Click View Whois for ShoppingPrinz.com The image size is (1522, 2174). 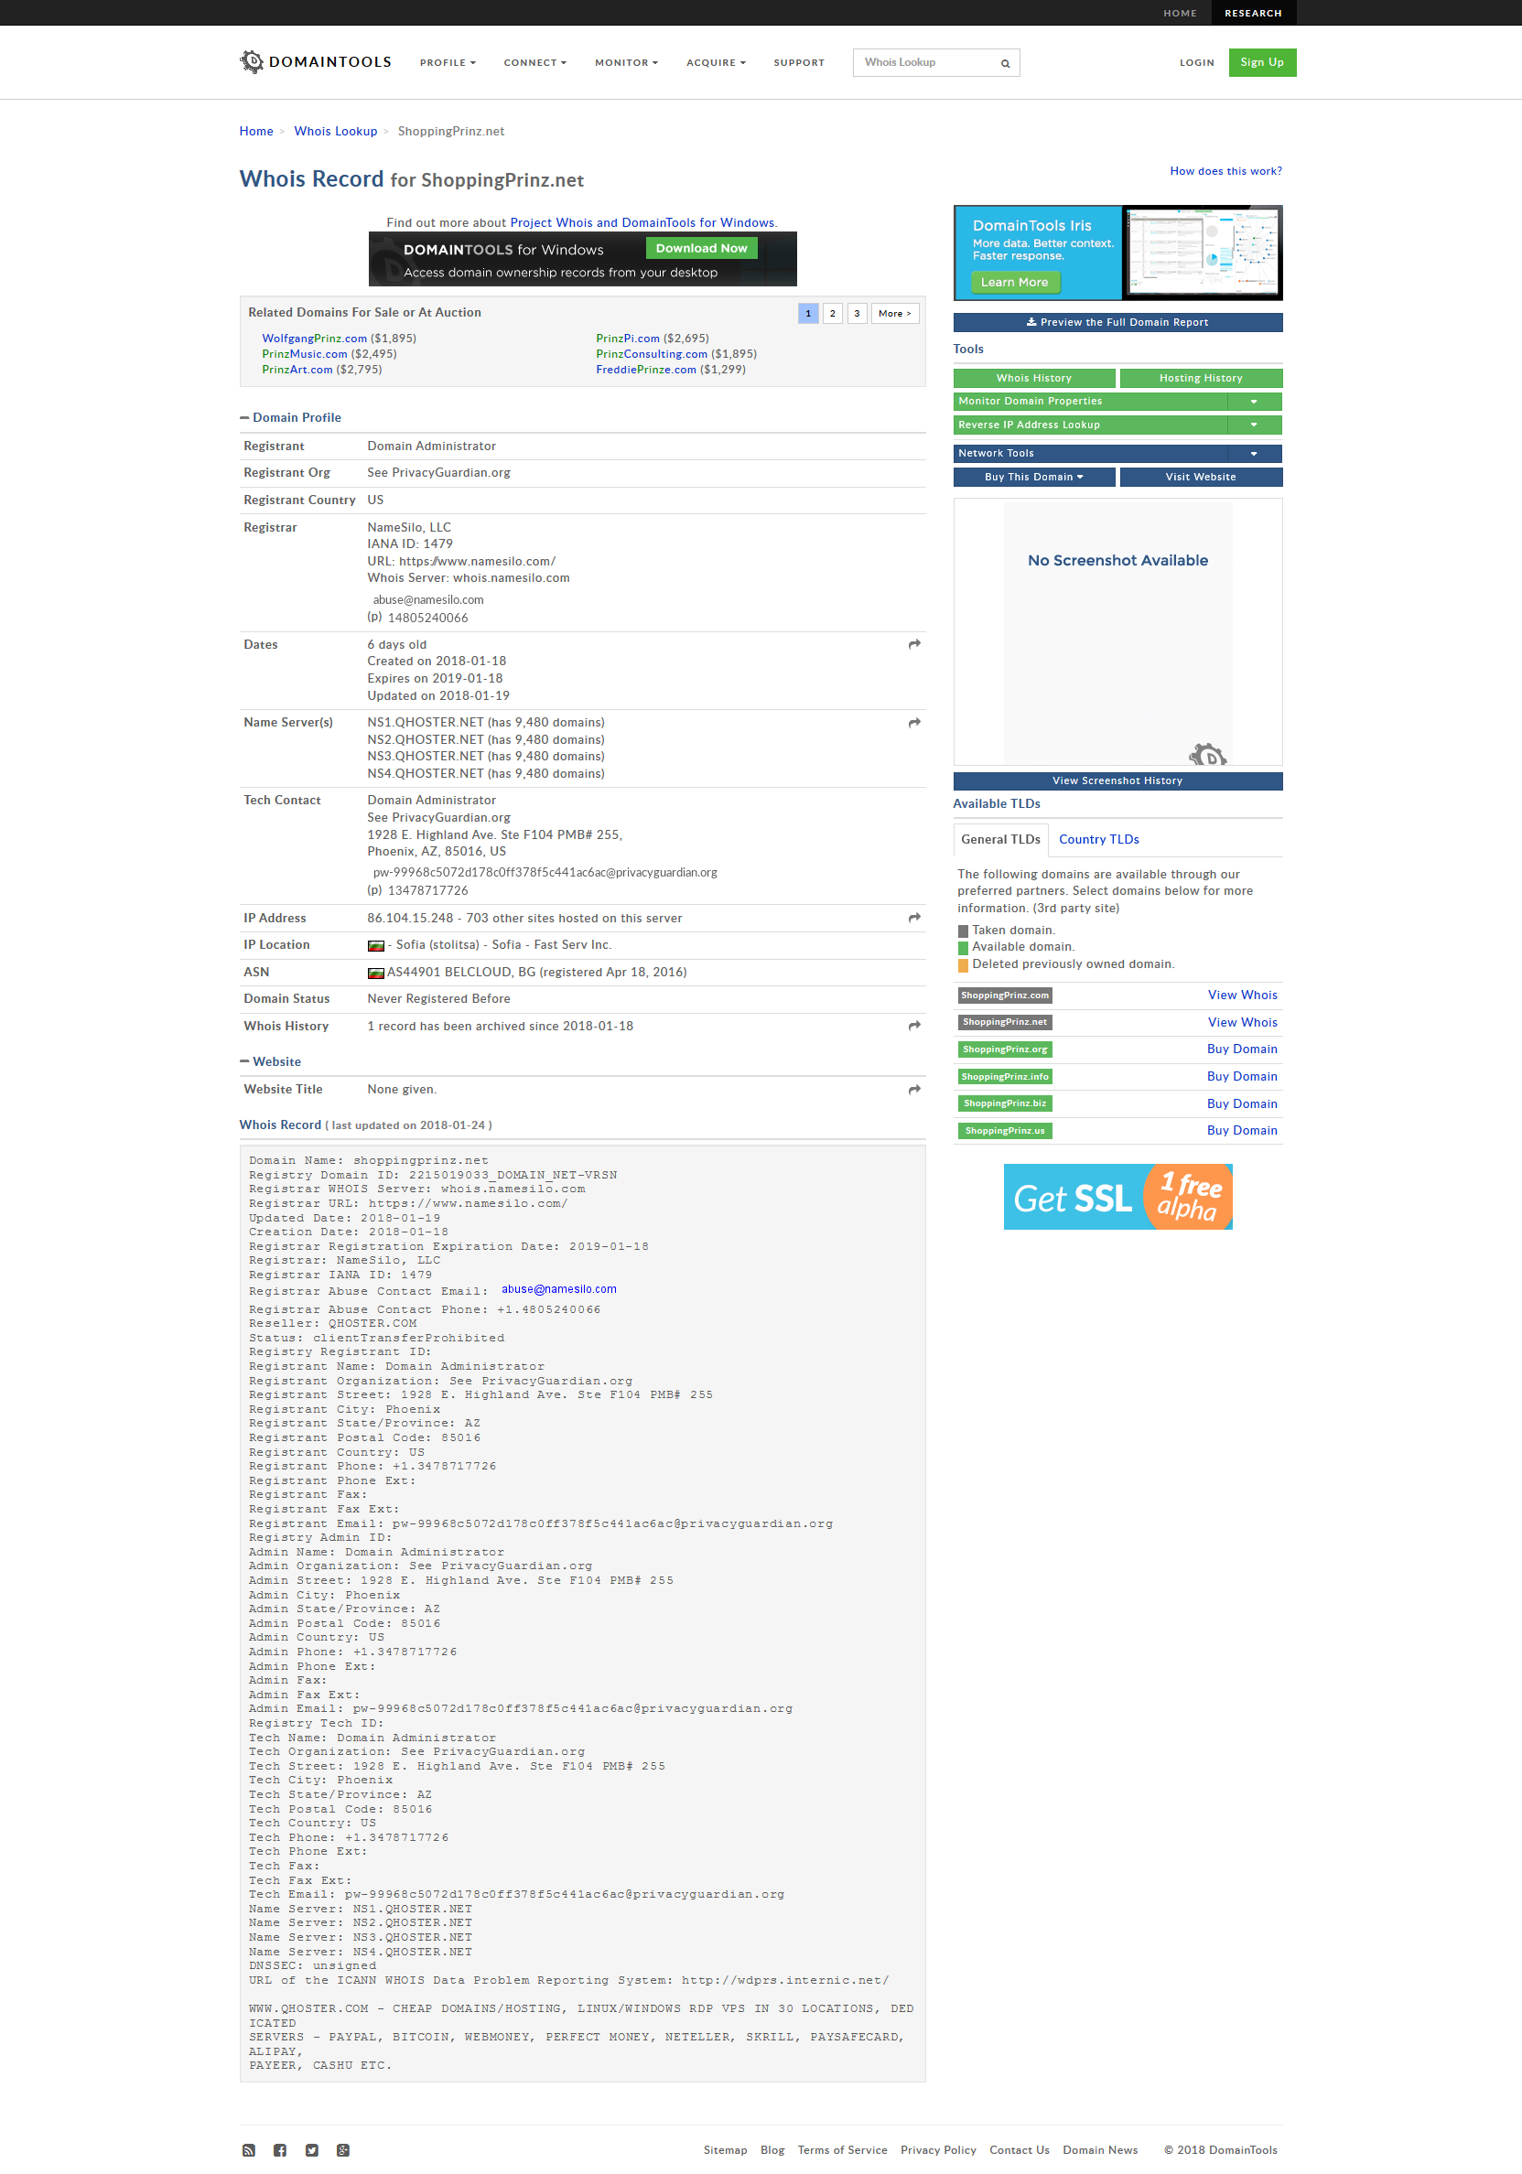click(1242, 996)
